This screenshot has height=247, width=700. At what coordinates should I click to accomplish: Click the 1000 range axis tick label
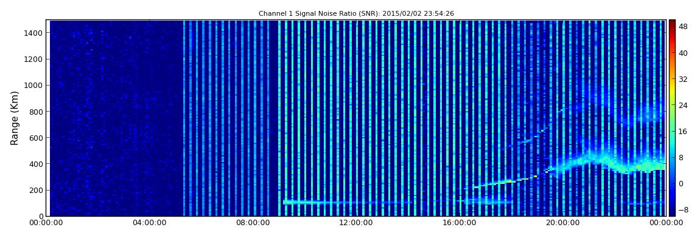pyautogui.click(x=34, y=86)
